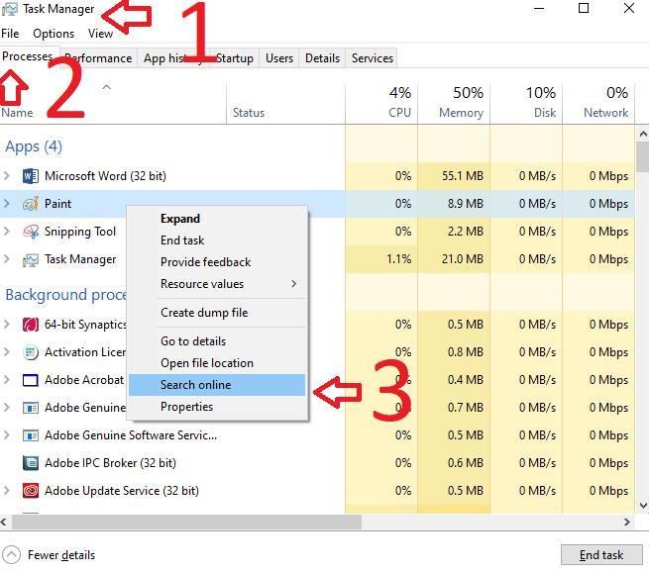Select the Adobe Genuine Software Servic... row

click(317, 435)
